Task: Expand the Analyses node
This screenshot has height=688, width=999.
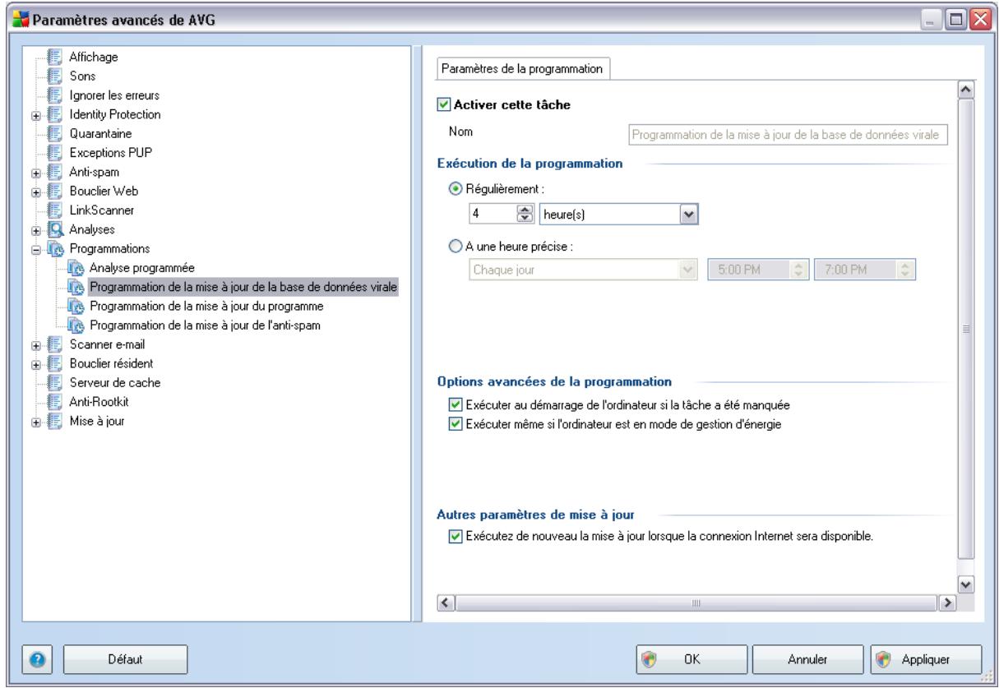Action: coord(37,229)
